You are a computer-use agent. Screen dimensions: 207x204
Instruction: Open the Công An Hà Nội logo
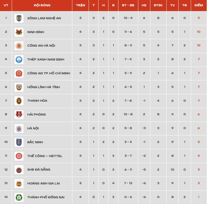click(x=19, y=46)
